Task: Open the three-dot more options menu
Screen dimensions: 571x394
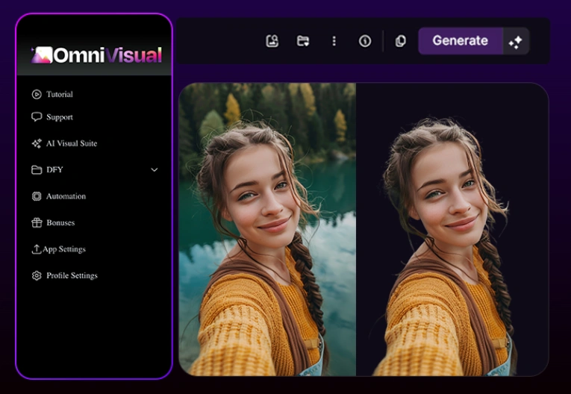Action: 334,41
